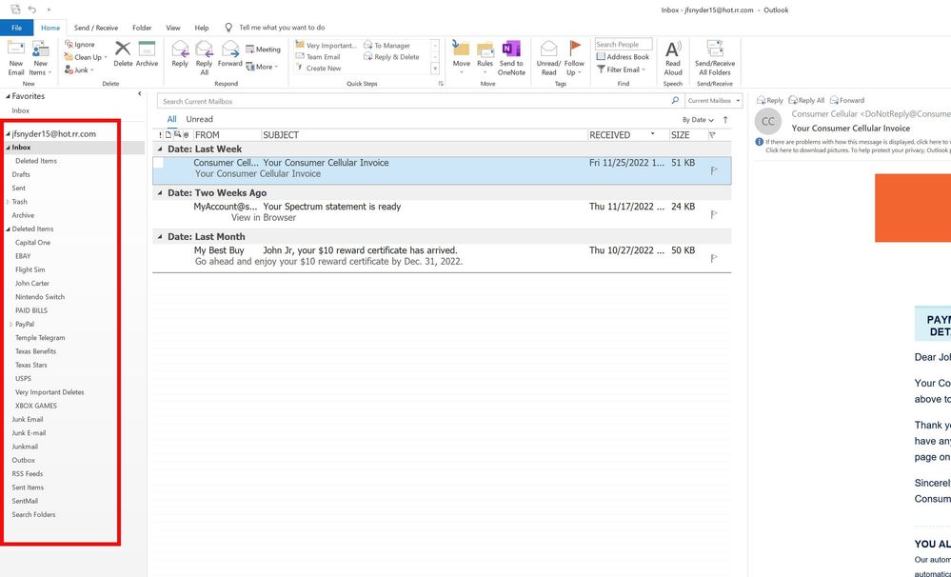Open the File tab
The height and width of the screenshot is (577, 951).
point(16,28)
